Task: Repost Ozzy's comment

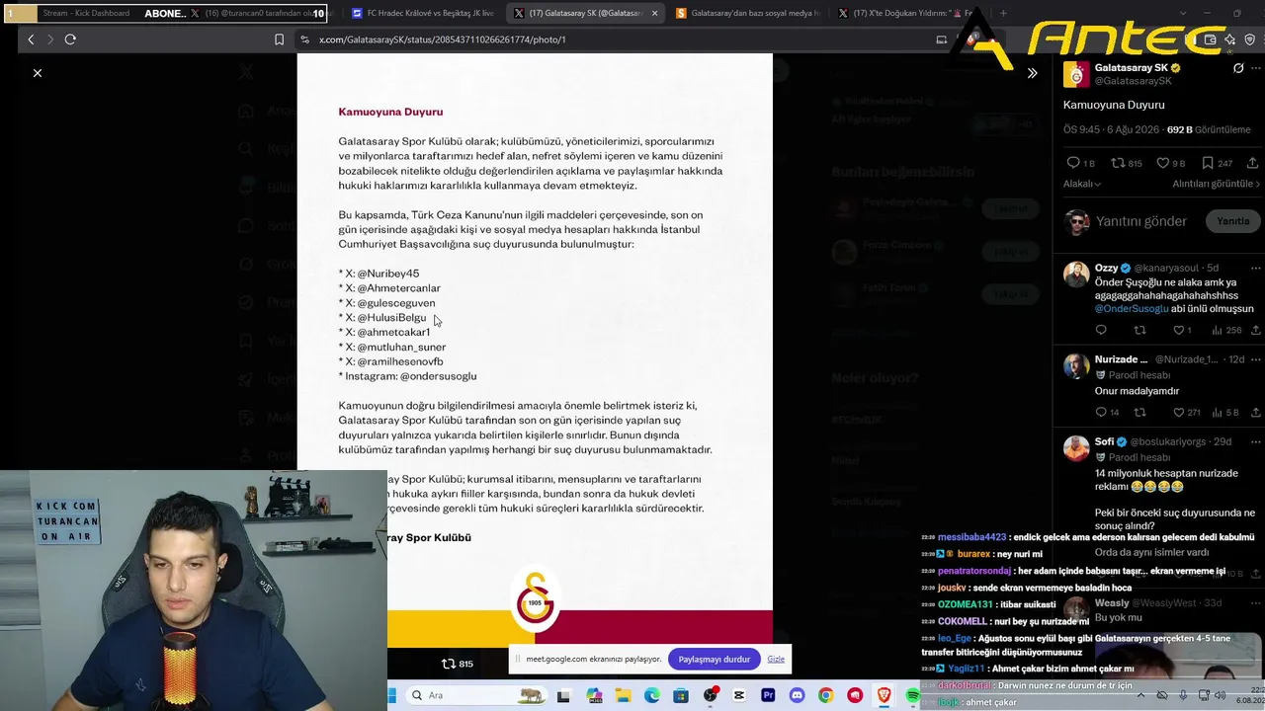Action: point(1139,330)
